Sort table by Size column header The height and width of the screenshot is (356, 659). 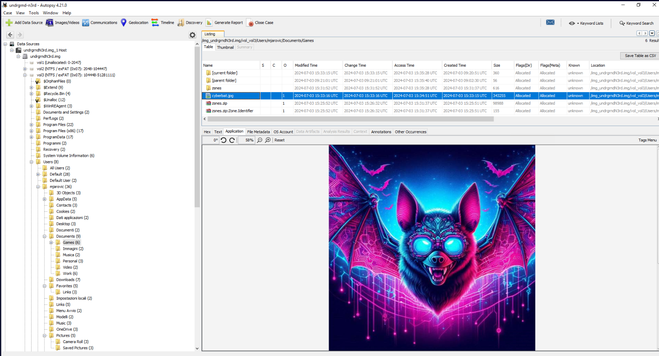502,65
